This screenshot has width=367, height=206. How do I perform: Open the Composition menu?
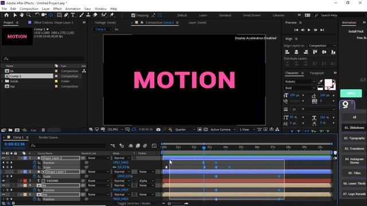(x=29, y=9)
